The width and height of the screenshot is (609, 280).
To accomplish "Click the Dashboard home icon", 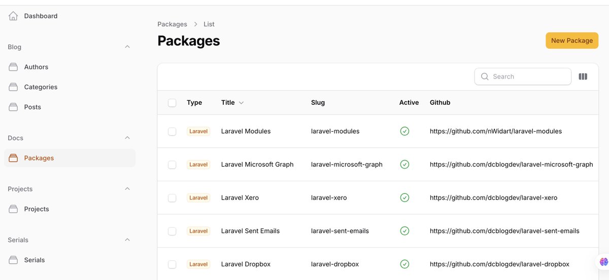I will click(x=13, y=16).
